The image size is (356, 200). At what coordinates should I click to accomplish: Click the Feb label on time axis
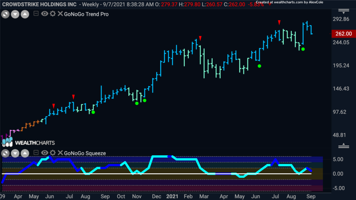tap(188, 197)
